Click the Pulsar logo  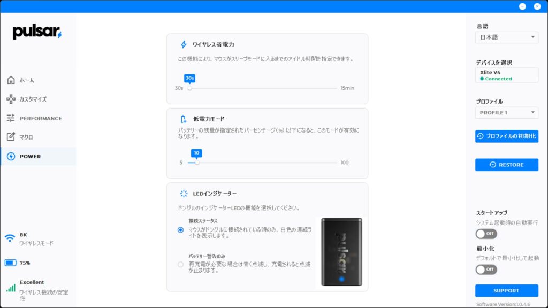[x=37, y=32]
